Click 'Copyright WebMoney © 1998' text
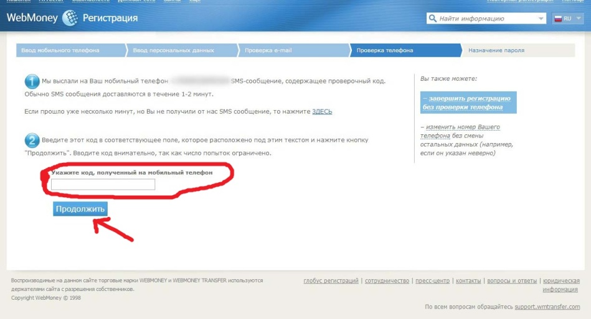This screenshot has width=591, height=319. (46, 298)
